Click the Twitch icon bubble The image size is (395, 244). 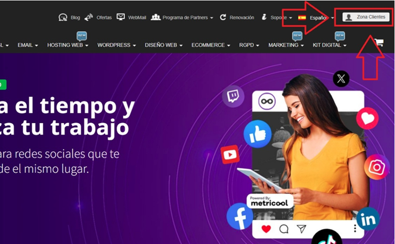[233, 97]
